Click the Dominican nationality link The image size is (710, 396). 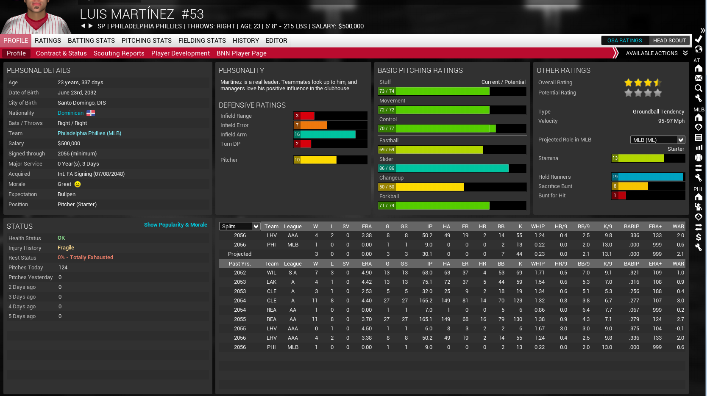tap(71, 113)
